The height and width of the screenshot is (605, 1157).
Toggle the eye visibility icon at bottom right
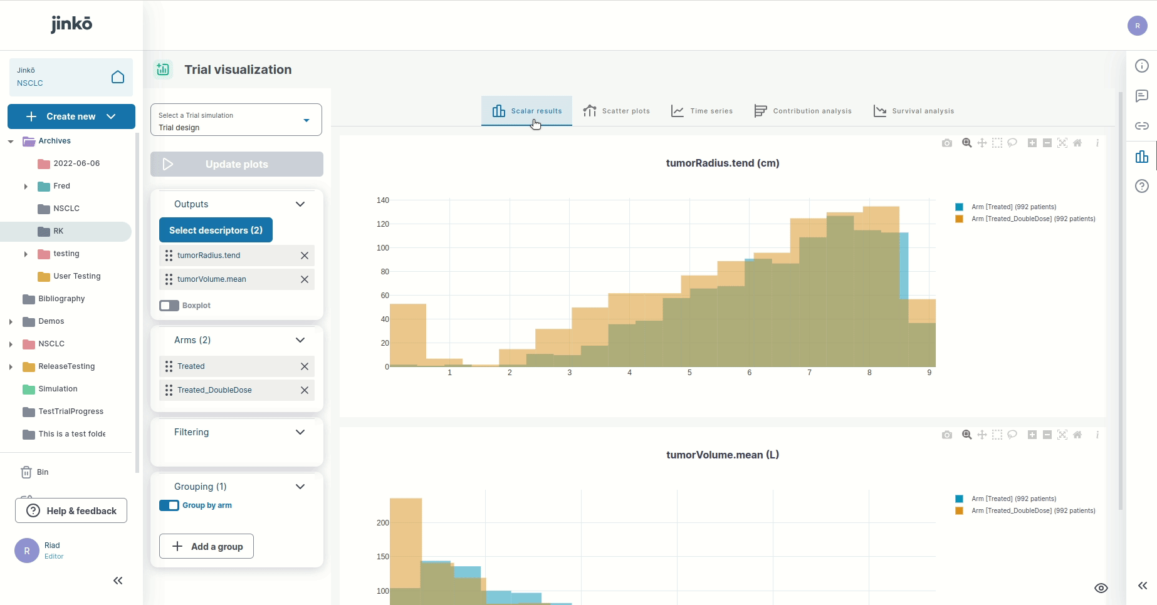1101,588
